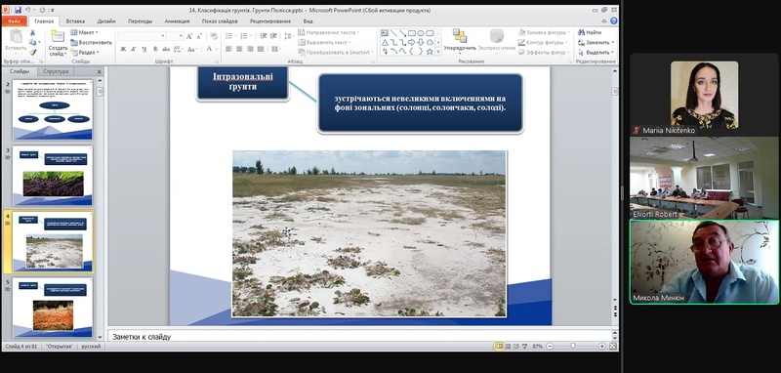Switch to slide sorter view icon
Image resolution: width=781 pixels, height=373 pixels.
(508, 346)
